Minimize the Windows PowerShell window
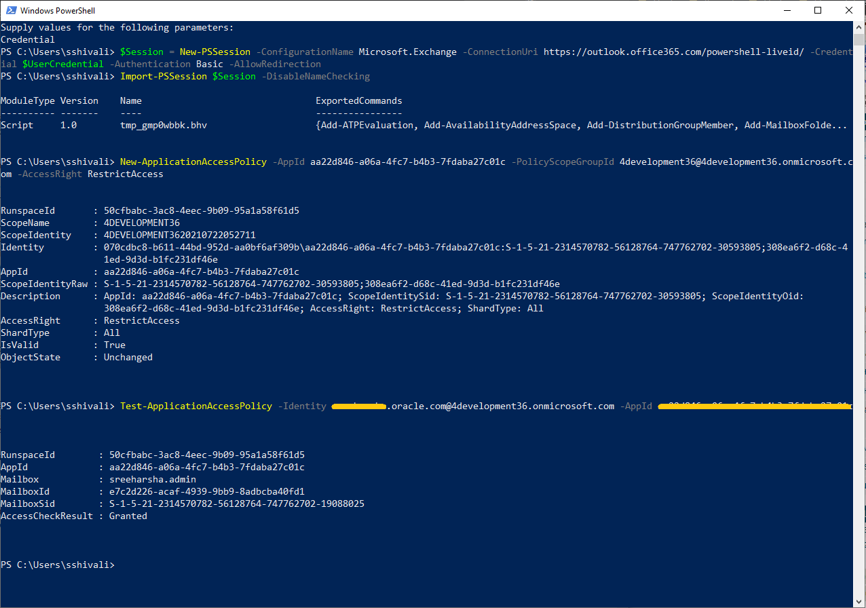This screenshot has height=608, width=866. [787, 10]
